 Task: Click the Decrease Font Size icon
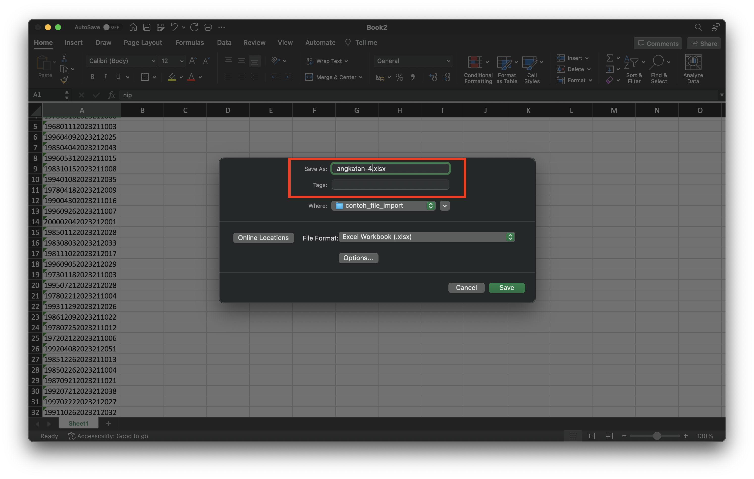click(206, 61)
